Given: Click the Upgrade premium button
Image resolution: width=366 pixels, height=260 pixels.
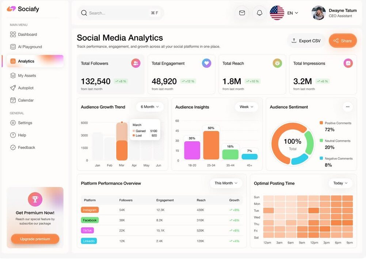Looking at the screenshot, I should tap(35, 239).
